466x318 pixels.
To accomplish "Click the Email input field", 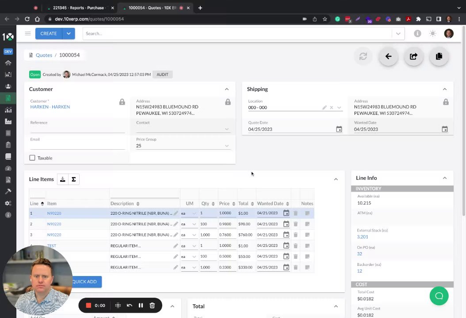I will (77, 146).
